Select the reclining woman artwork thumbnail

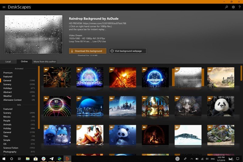click(x=90, y=135)
